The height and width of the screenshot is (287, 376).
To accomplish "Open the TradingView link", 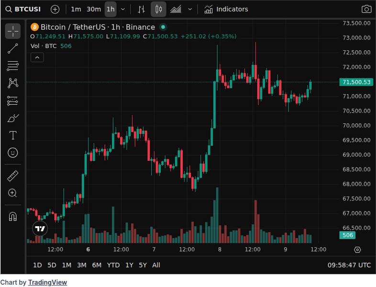I will pyautogui.click(x=47, y=282).
